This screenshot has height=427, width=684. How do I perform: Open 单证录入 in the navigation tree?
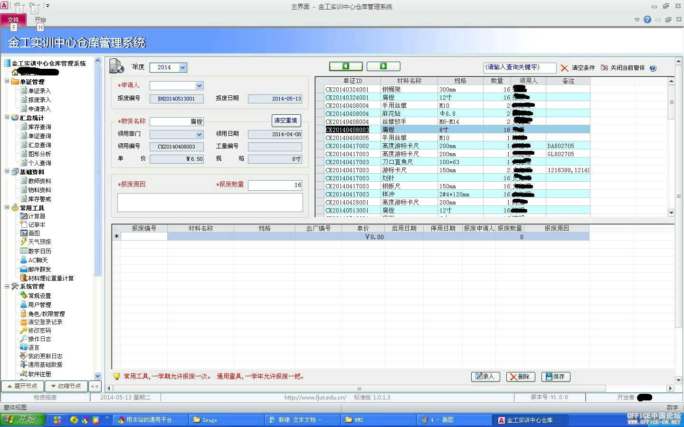click(x=39, y=91)
